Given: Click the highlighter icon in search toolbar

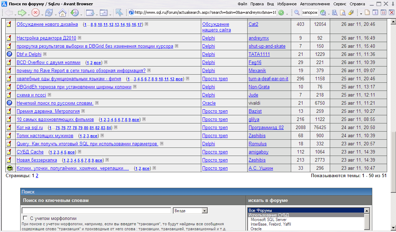Looking at the screenshot, I should pos(351,13).
